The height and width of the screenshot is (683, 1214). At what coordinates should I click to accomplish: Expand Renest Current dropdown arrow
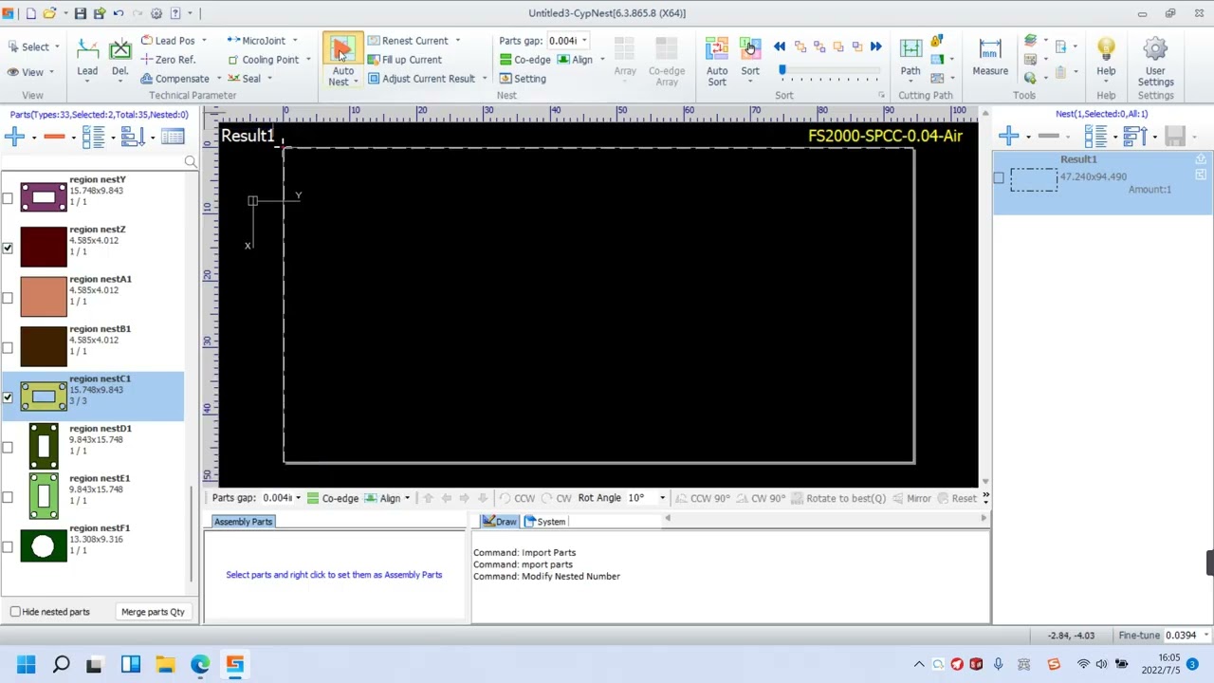click(x=457, y=41)
